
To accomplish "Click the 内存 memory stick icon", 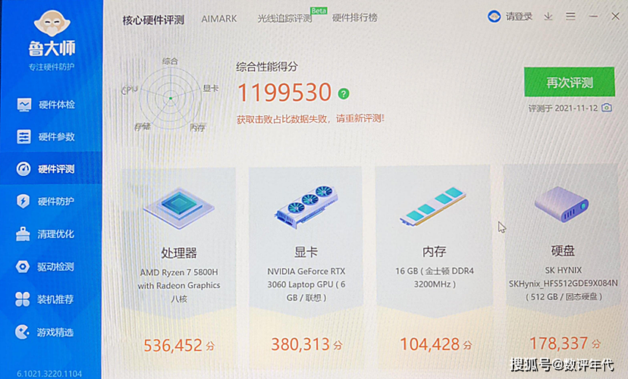I will click(433, 206).
